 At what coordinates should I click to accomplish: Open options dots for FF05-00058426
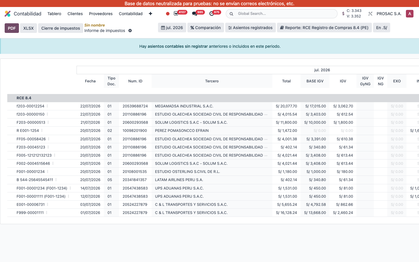(49, 139)
